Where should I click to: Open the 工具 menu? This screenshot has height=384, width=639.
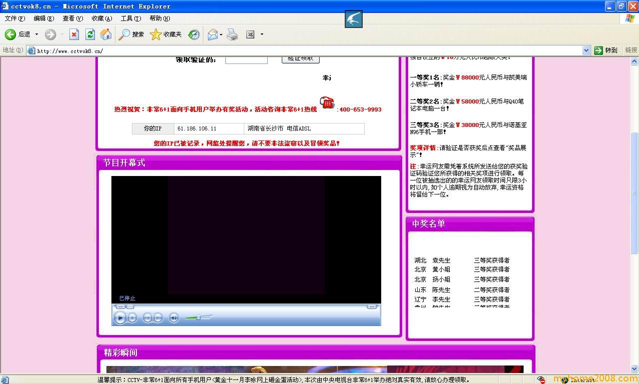point(130,18)
